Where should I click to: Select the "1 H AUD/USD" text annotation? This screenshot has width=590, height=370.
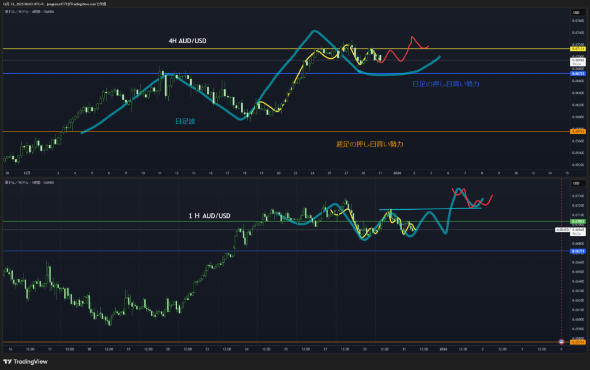tap(209, 216)
